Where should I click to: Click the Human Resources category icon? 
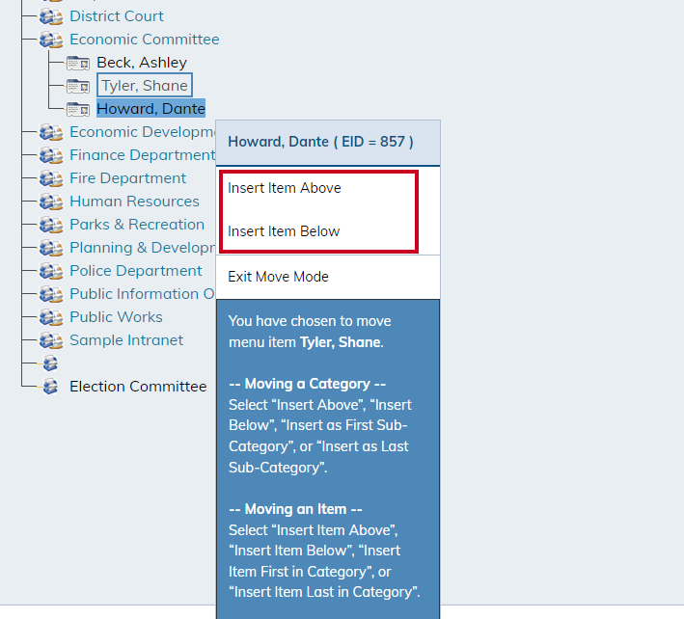tap(51, 202)
